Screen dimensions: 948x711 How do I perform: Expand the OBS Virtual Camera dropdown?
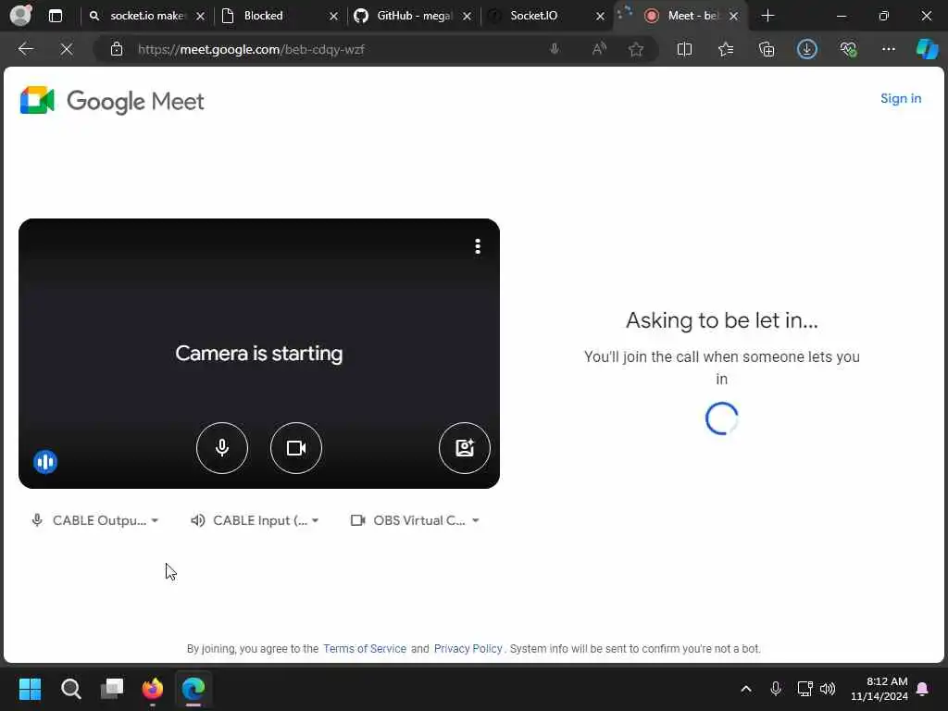click(x=415, y=520)
